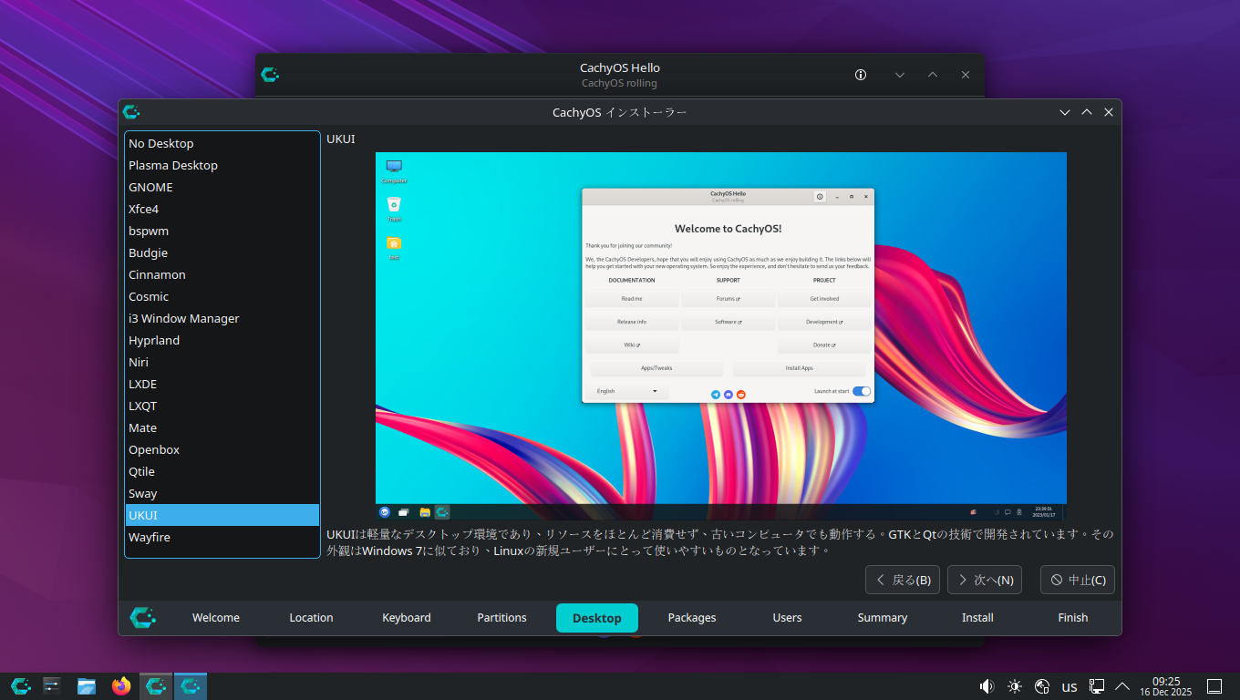This screenshot has height=700, width=1240.
Task: Go to the Keyboard step
Action: (407, 617)
